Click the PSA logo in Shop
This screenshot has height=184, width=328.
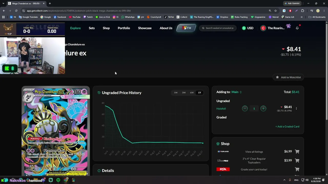223,169
